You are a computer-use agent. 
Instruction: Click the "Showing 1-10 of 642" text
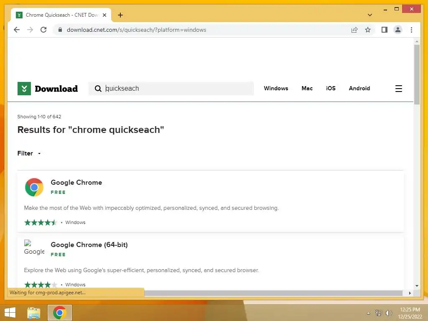coord(39,117)
